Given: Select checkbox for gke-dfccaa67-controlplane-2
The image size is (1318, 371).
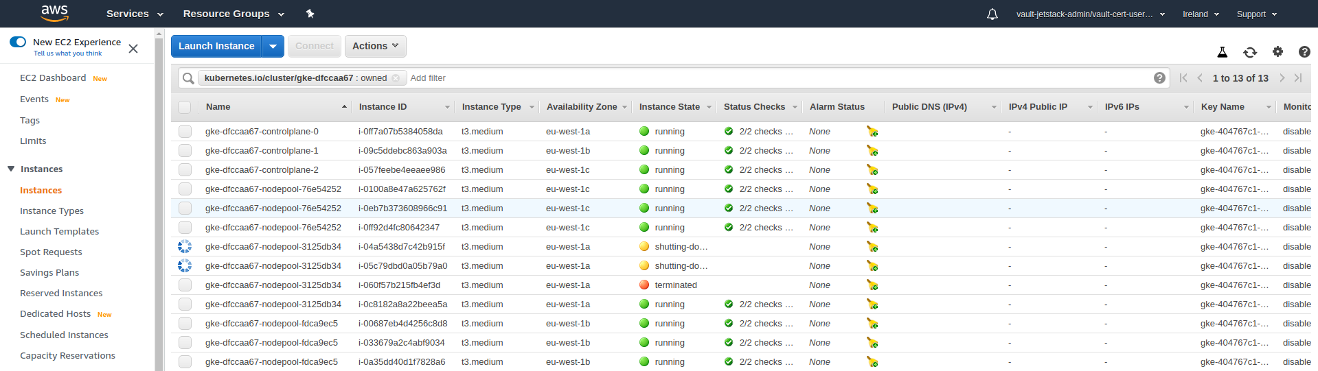Looking at the screenshot, I should tap(185, 170).
